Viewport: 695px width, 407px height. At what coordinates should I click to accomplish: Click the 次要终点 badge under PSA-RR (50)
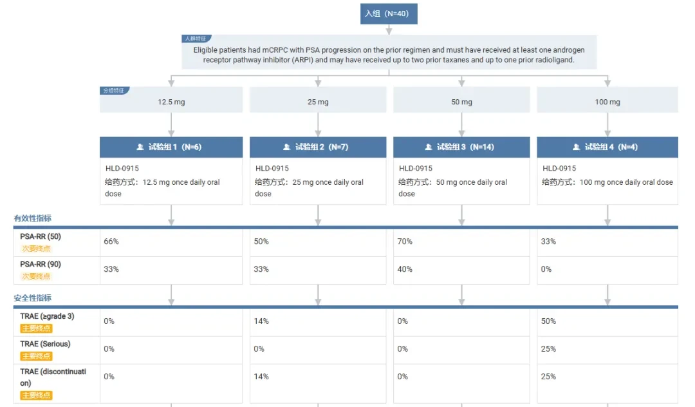36,249
